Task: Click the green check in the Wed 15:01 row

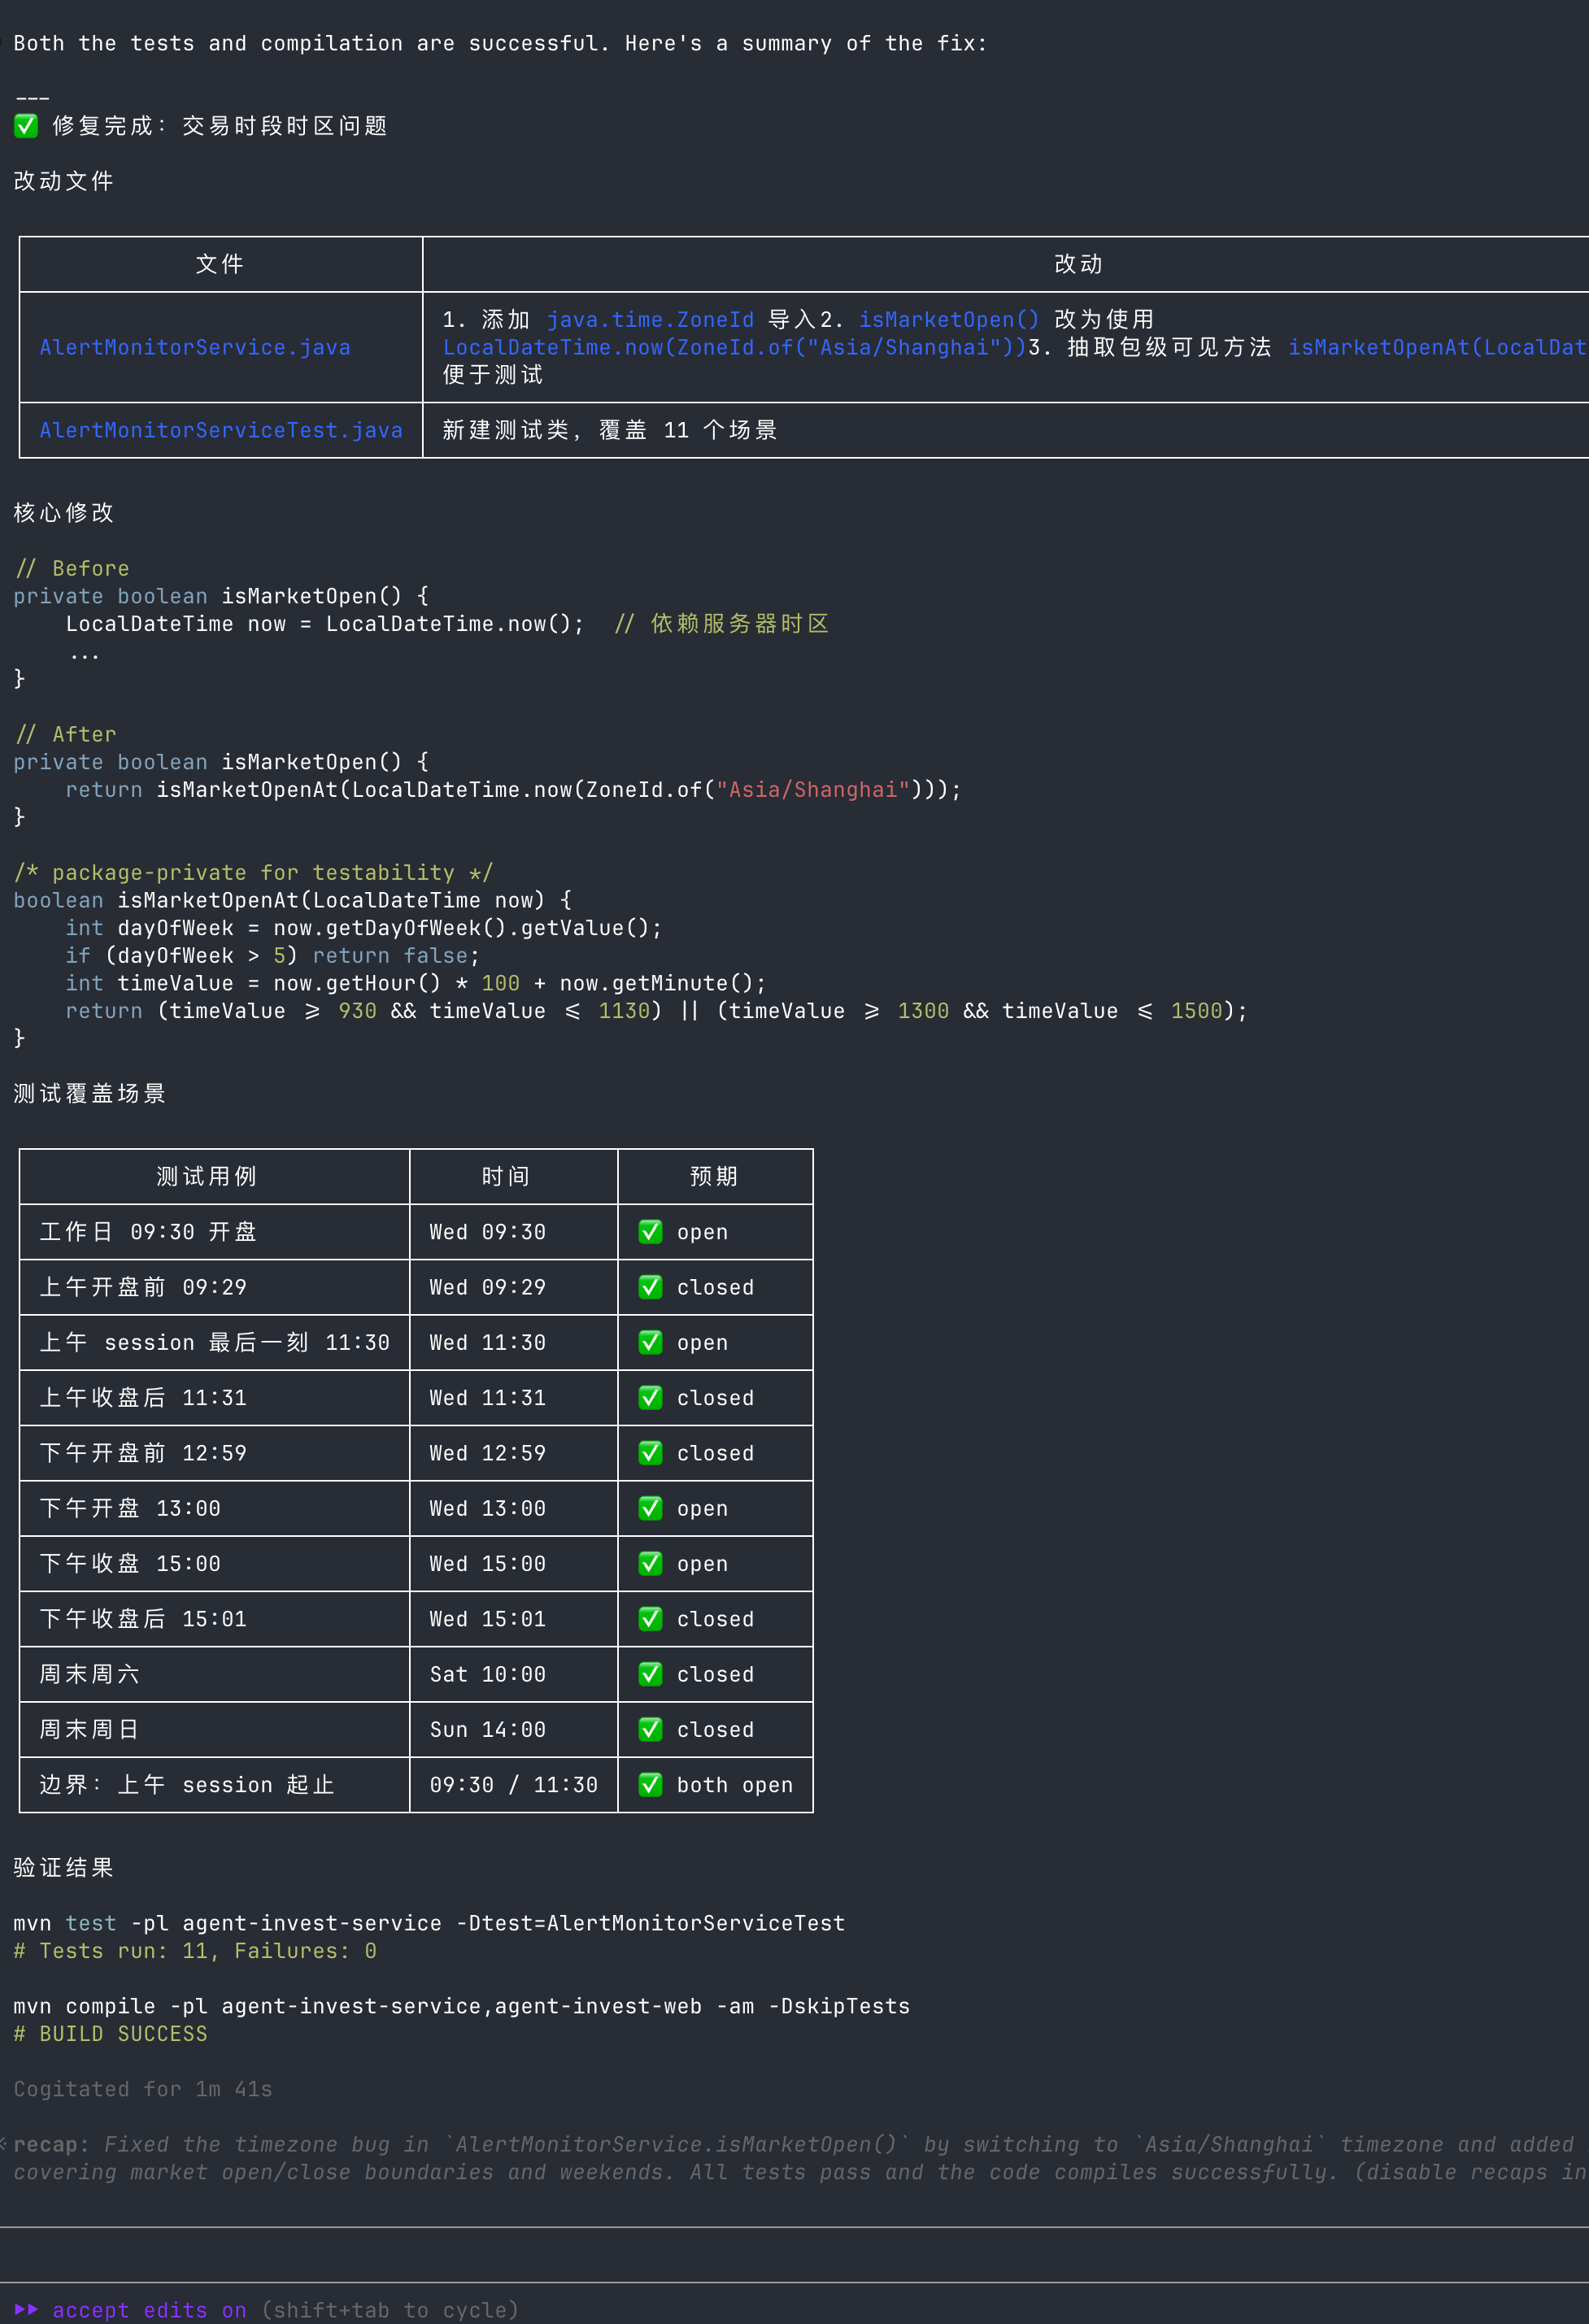Action: 650,1619
